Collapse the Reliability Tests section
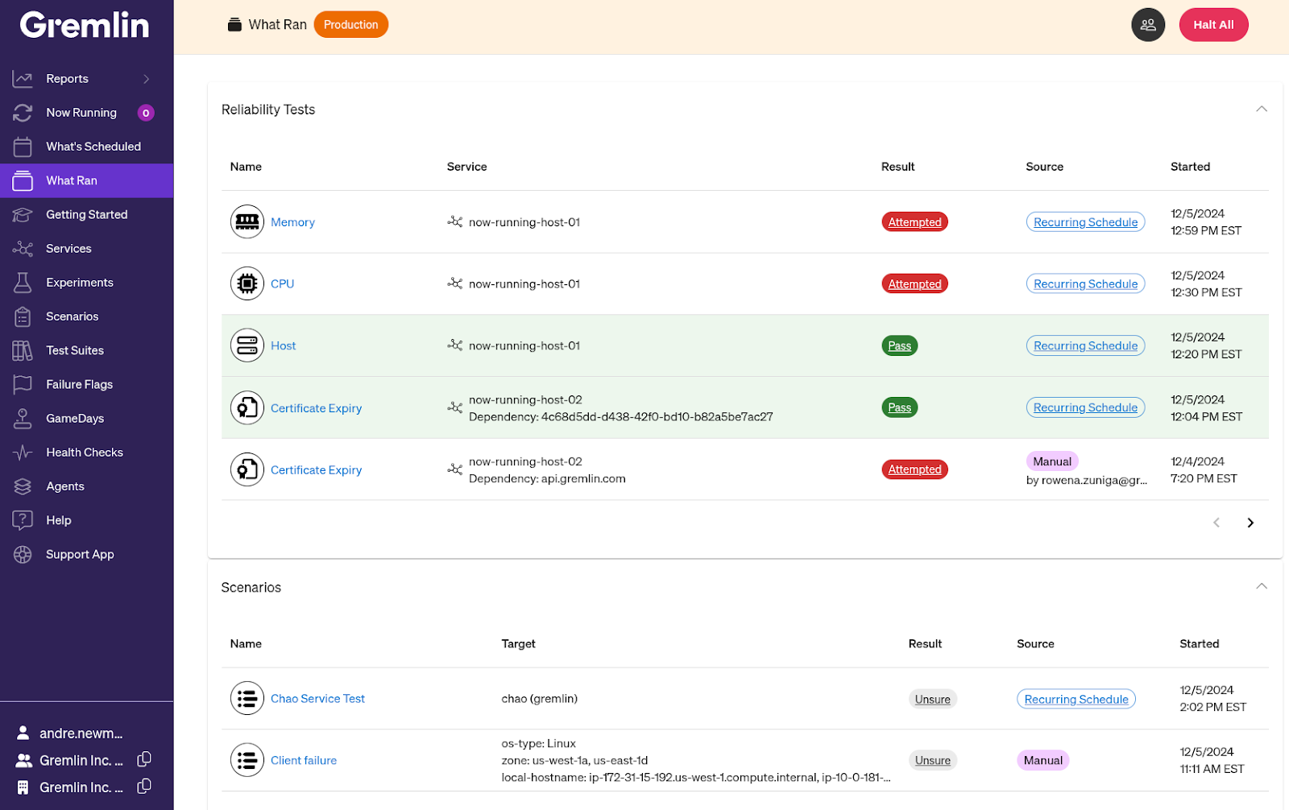 pos(1262,110)
